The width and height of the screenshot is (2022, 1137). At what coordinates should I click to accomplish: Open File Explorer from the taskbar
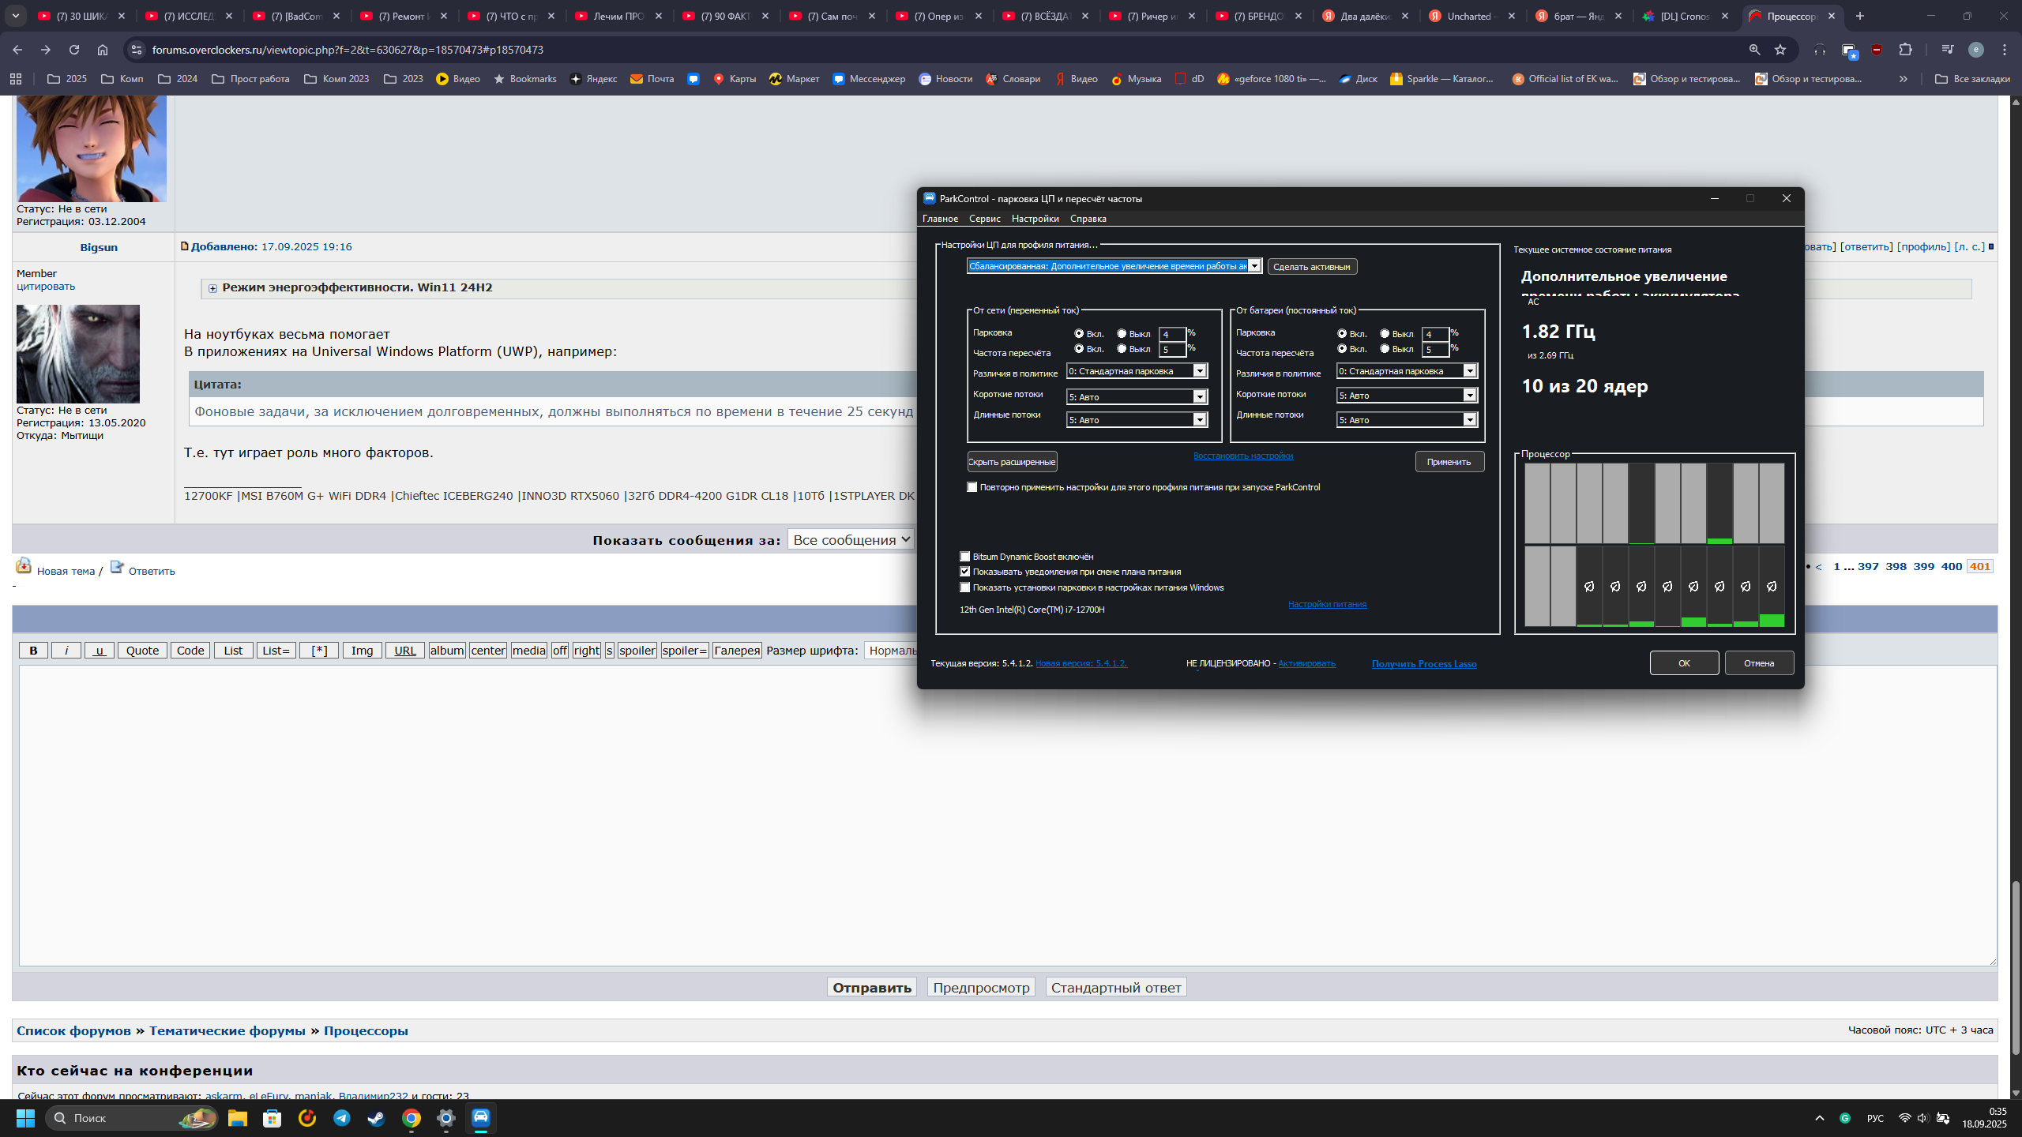coord(238,1118)
